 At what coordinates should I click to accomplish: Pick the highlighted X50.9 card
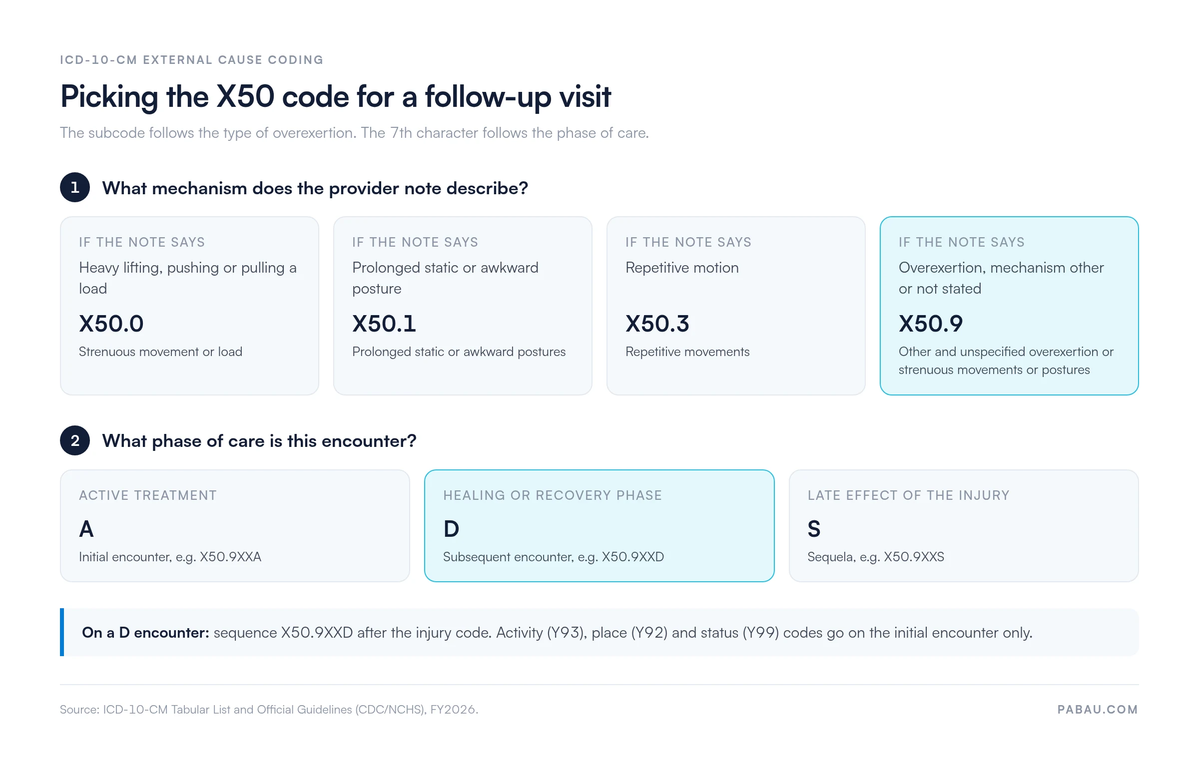pyautogui.click(x=1009, y=306)
